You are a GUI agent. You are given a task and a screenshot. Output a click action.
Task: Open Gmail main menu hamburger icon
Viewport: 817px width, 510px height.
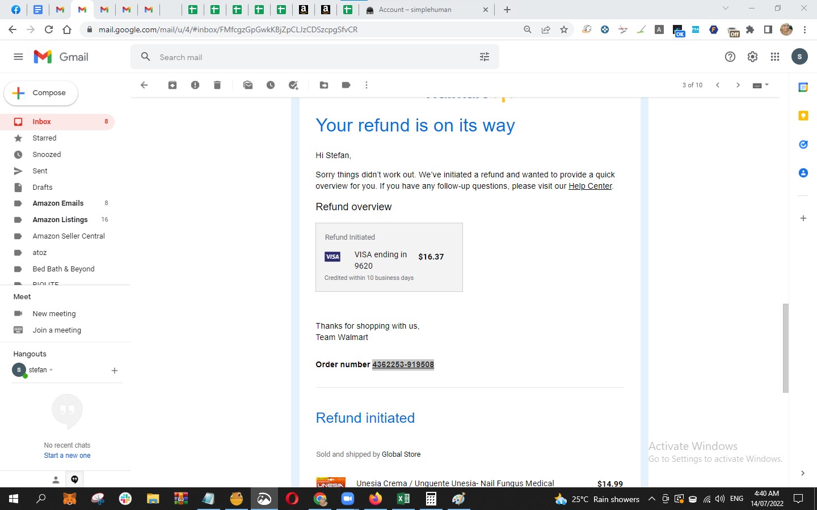click(18, 57)
